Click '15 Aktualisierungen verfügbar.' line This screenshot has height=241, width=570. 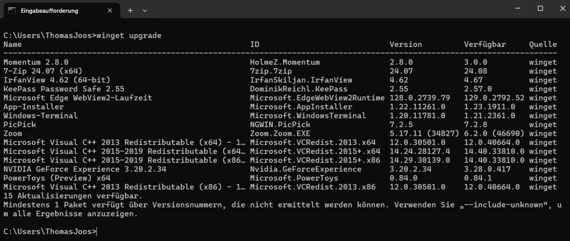[73, 195]
